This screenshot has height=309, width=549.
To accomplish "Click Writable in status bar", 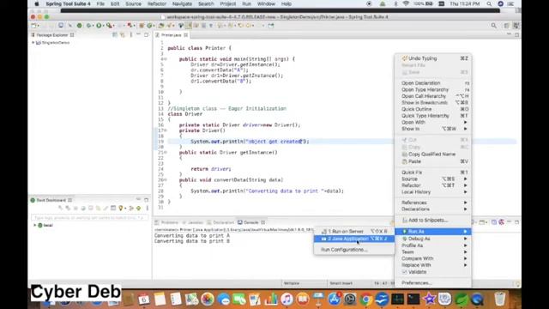I will click(x=292, y=283).
